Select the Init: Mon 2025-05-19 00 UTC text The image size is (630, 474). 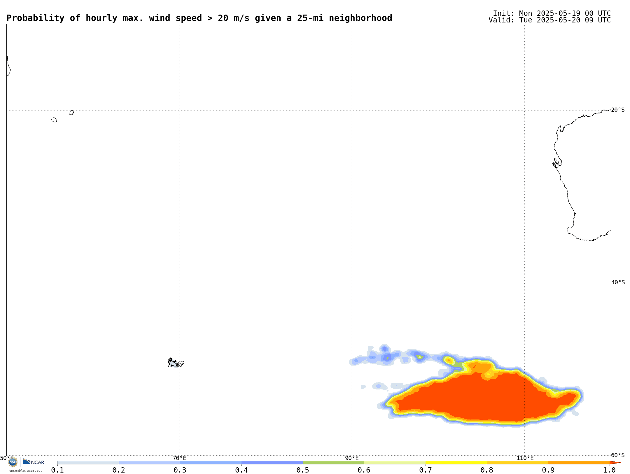(552, 13)
